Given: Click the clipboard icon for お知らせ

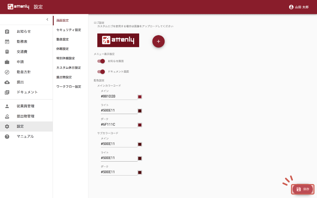Looking at the screenshot, I should [7, 31].
